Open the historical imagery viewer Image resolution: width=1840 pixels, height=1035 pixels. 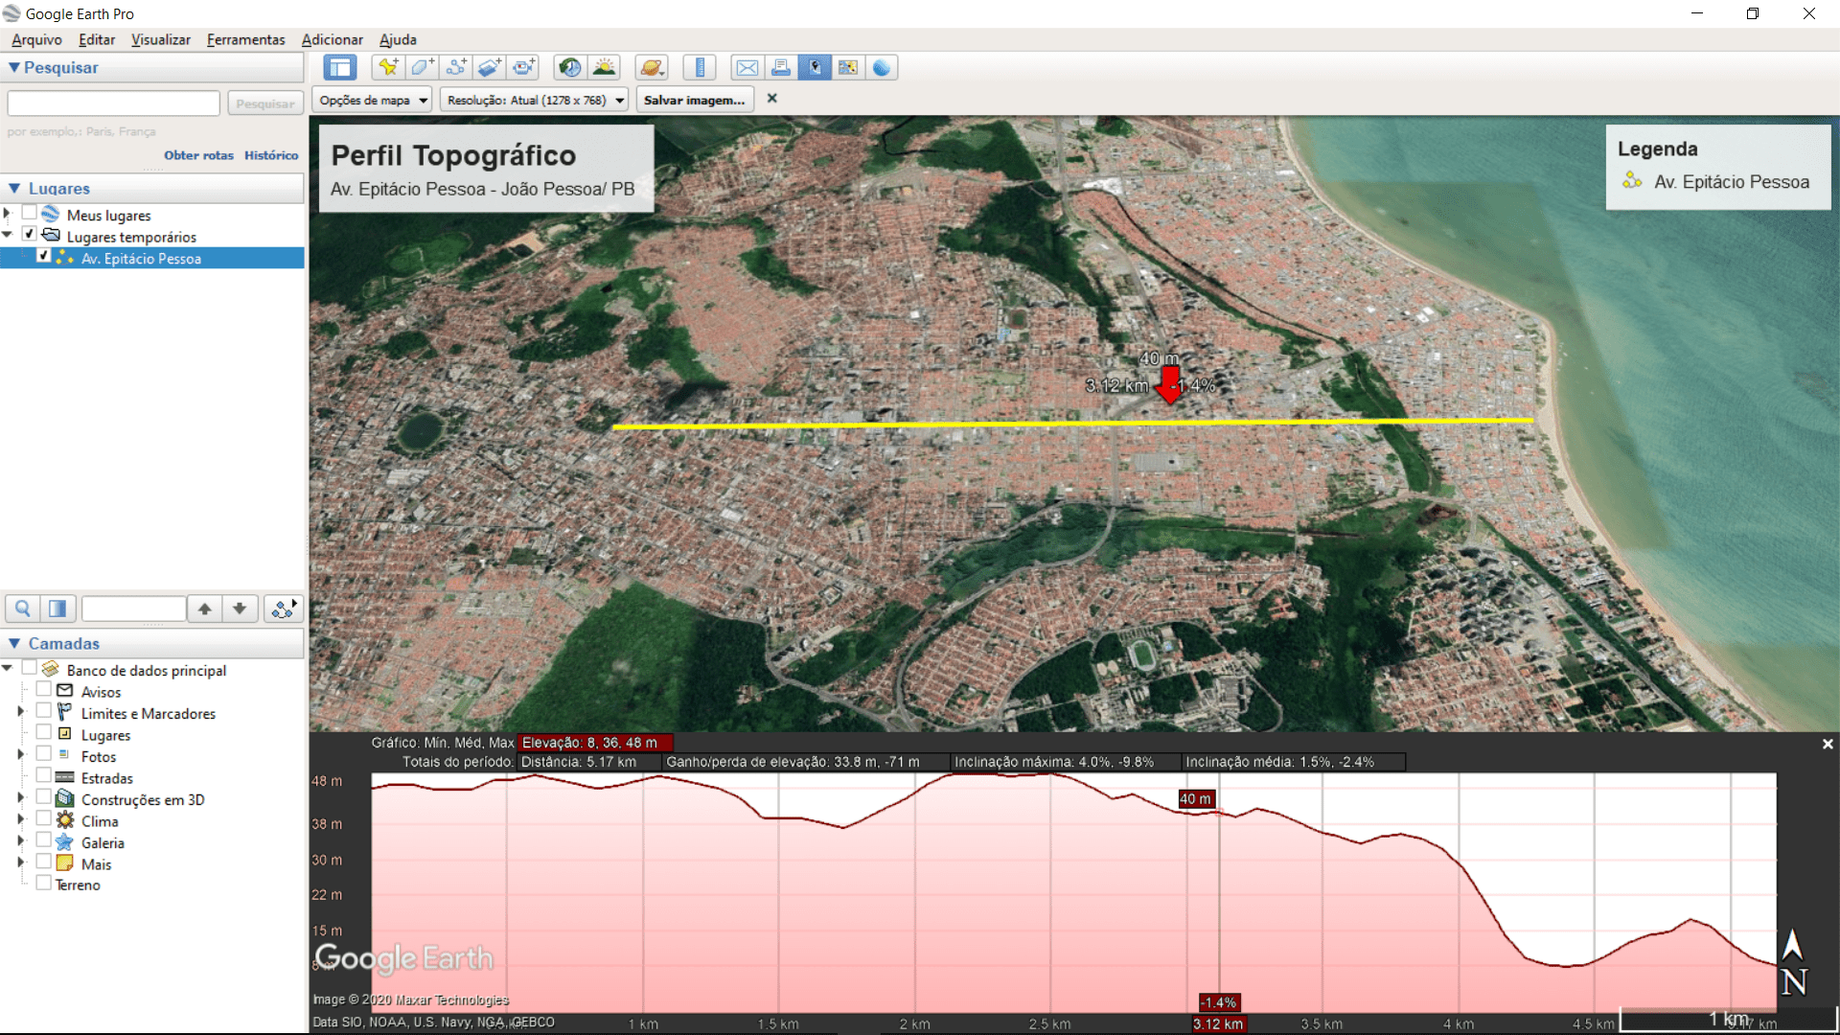[569, 67]
